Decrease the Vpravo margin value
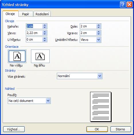The width and height of the screenshot is (134, 135). (x=99, y=34)
